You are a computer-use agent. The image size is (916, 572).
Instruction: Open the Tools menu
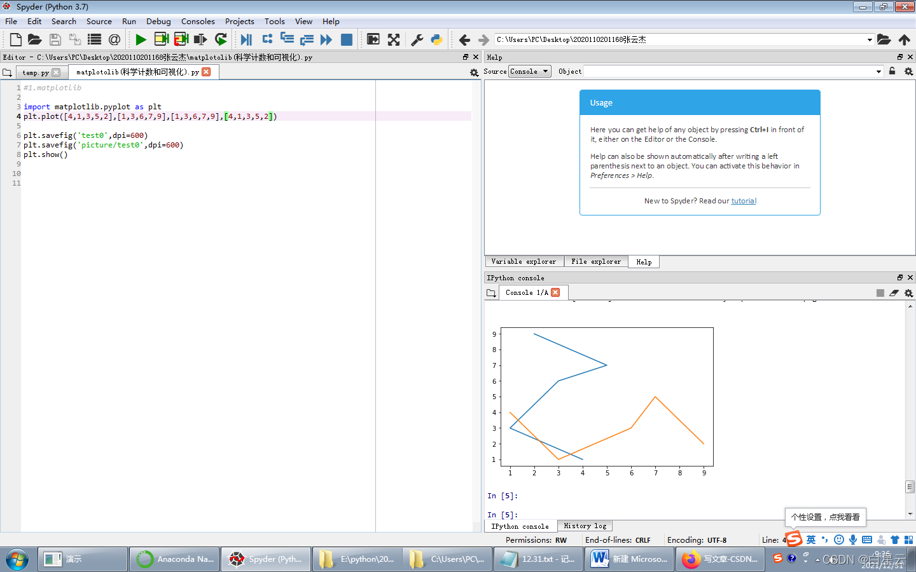click(275, 21)
